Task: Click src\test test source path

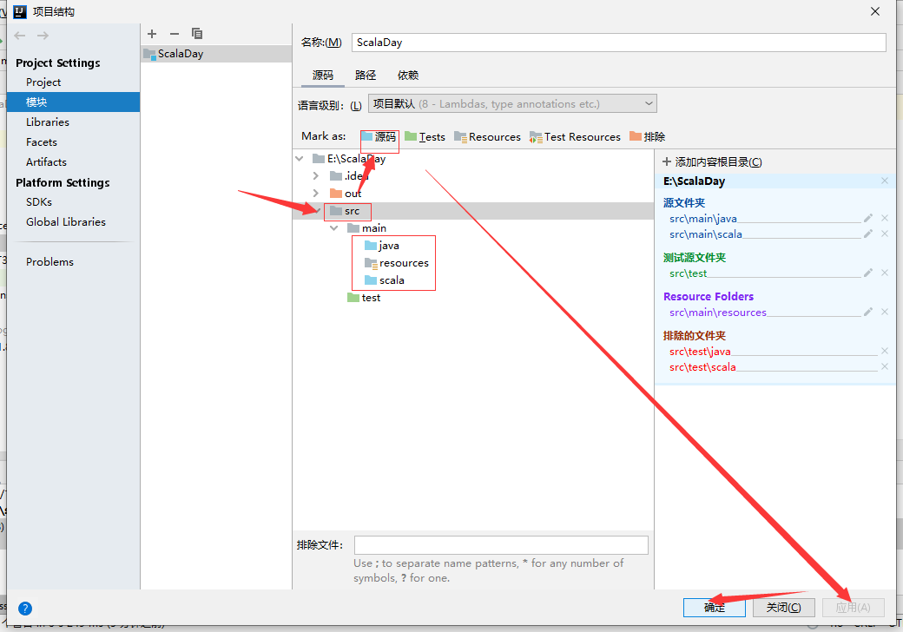Action: [688, 273]
